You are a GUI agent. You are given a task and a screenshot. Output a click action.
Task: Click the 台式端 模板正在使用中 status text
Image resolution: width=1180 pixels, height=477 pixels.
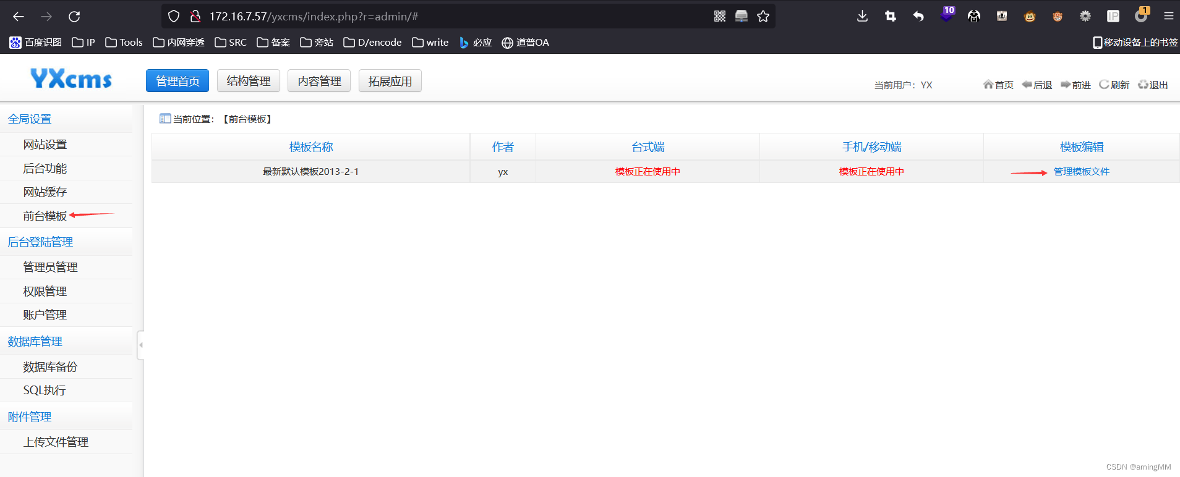click(x=648, y=172)
